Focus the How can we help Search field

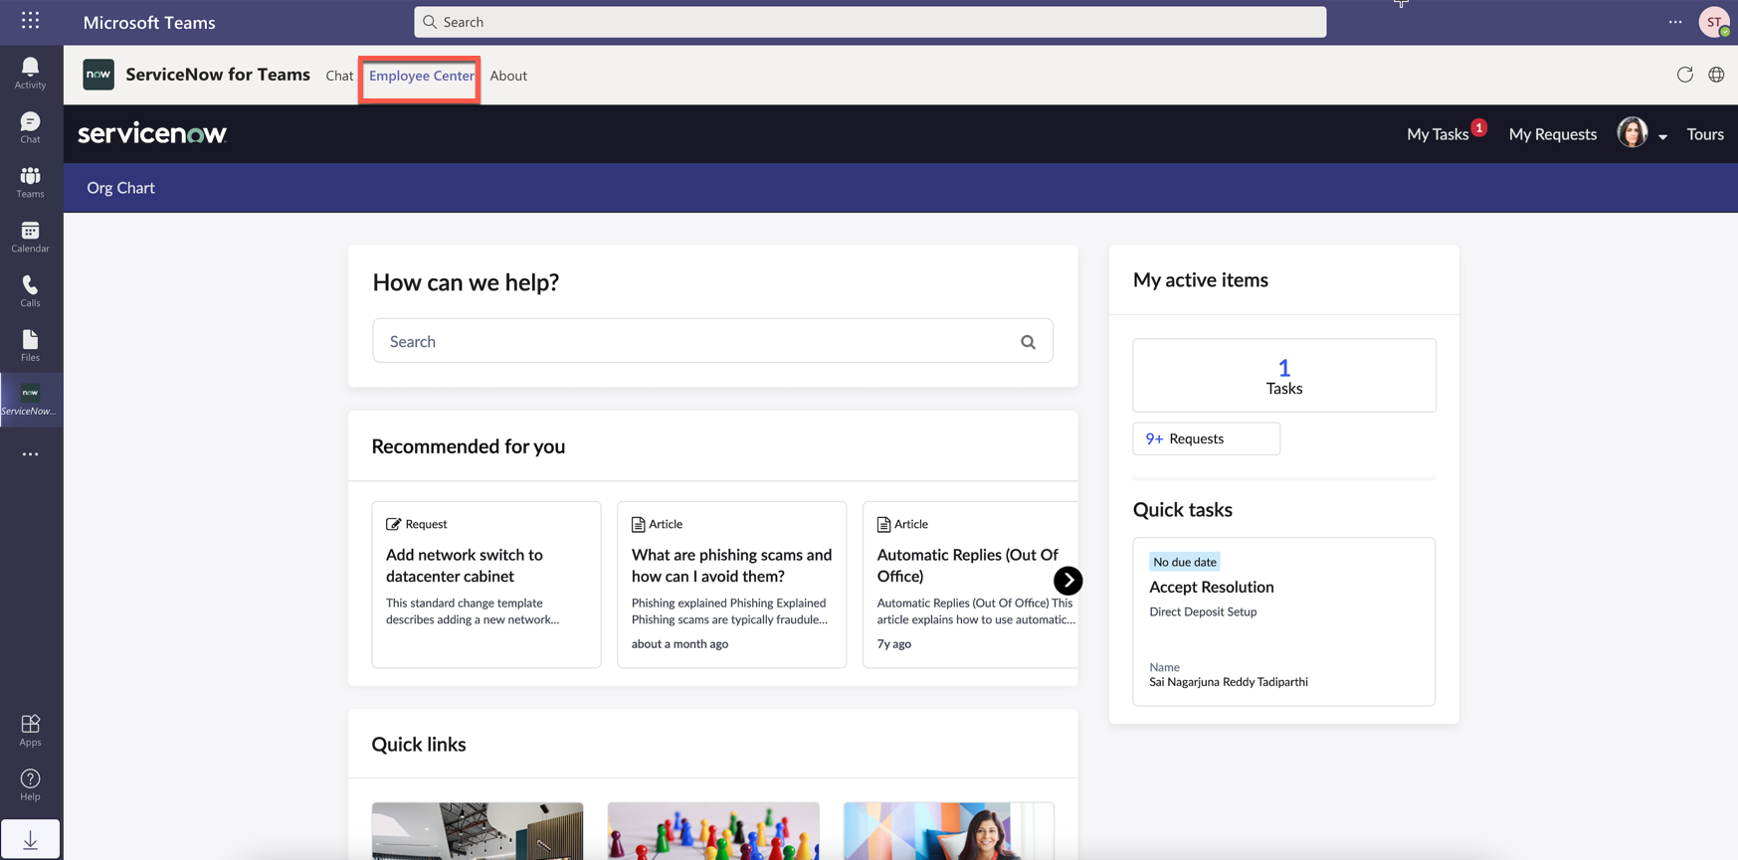click(712, 341)
